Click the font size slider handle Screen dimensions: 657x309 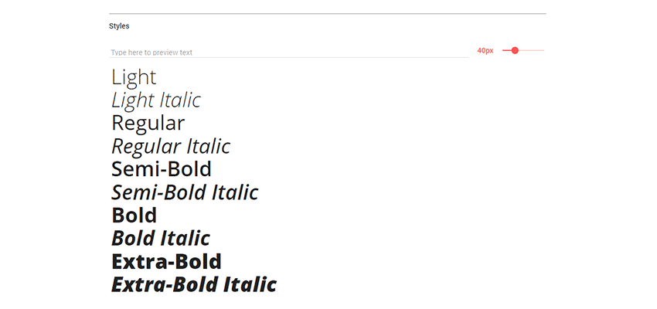[515, 50]
